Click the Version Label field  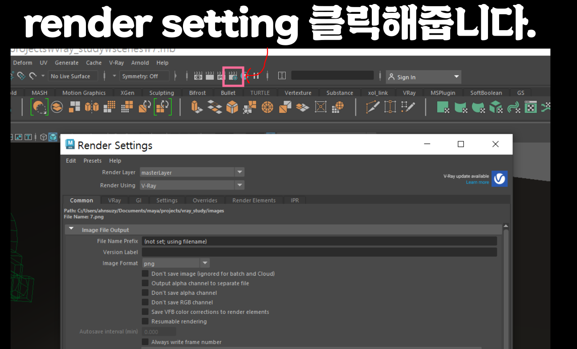coord(319,252)
